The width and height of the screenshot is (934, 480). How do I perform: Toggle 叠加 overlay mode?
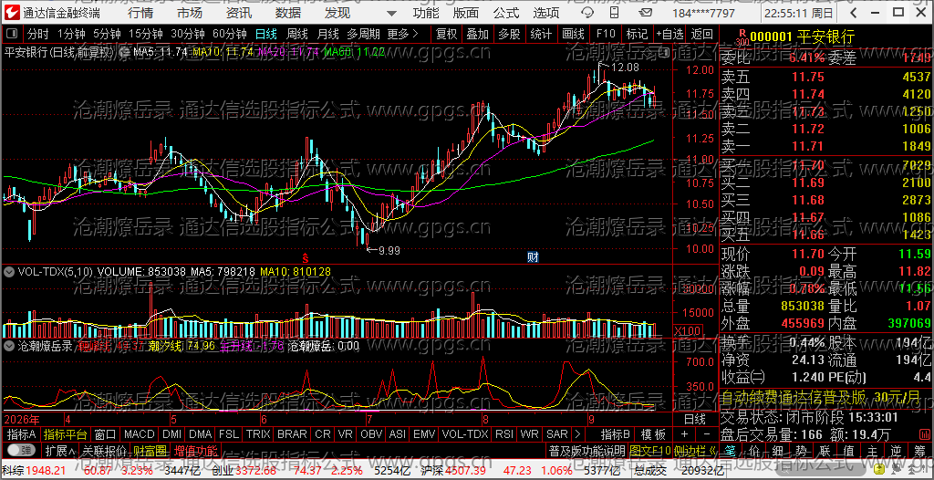point(478,34)
